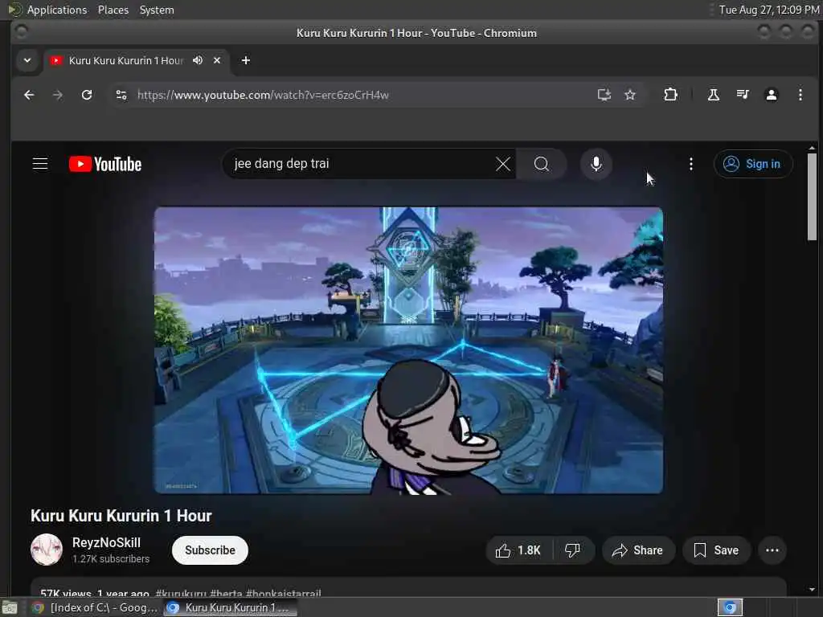Reload the YouTube page

point(87,95)
